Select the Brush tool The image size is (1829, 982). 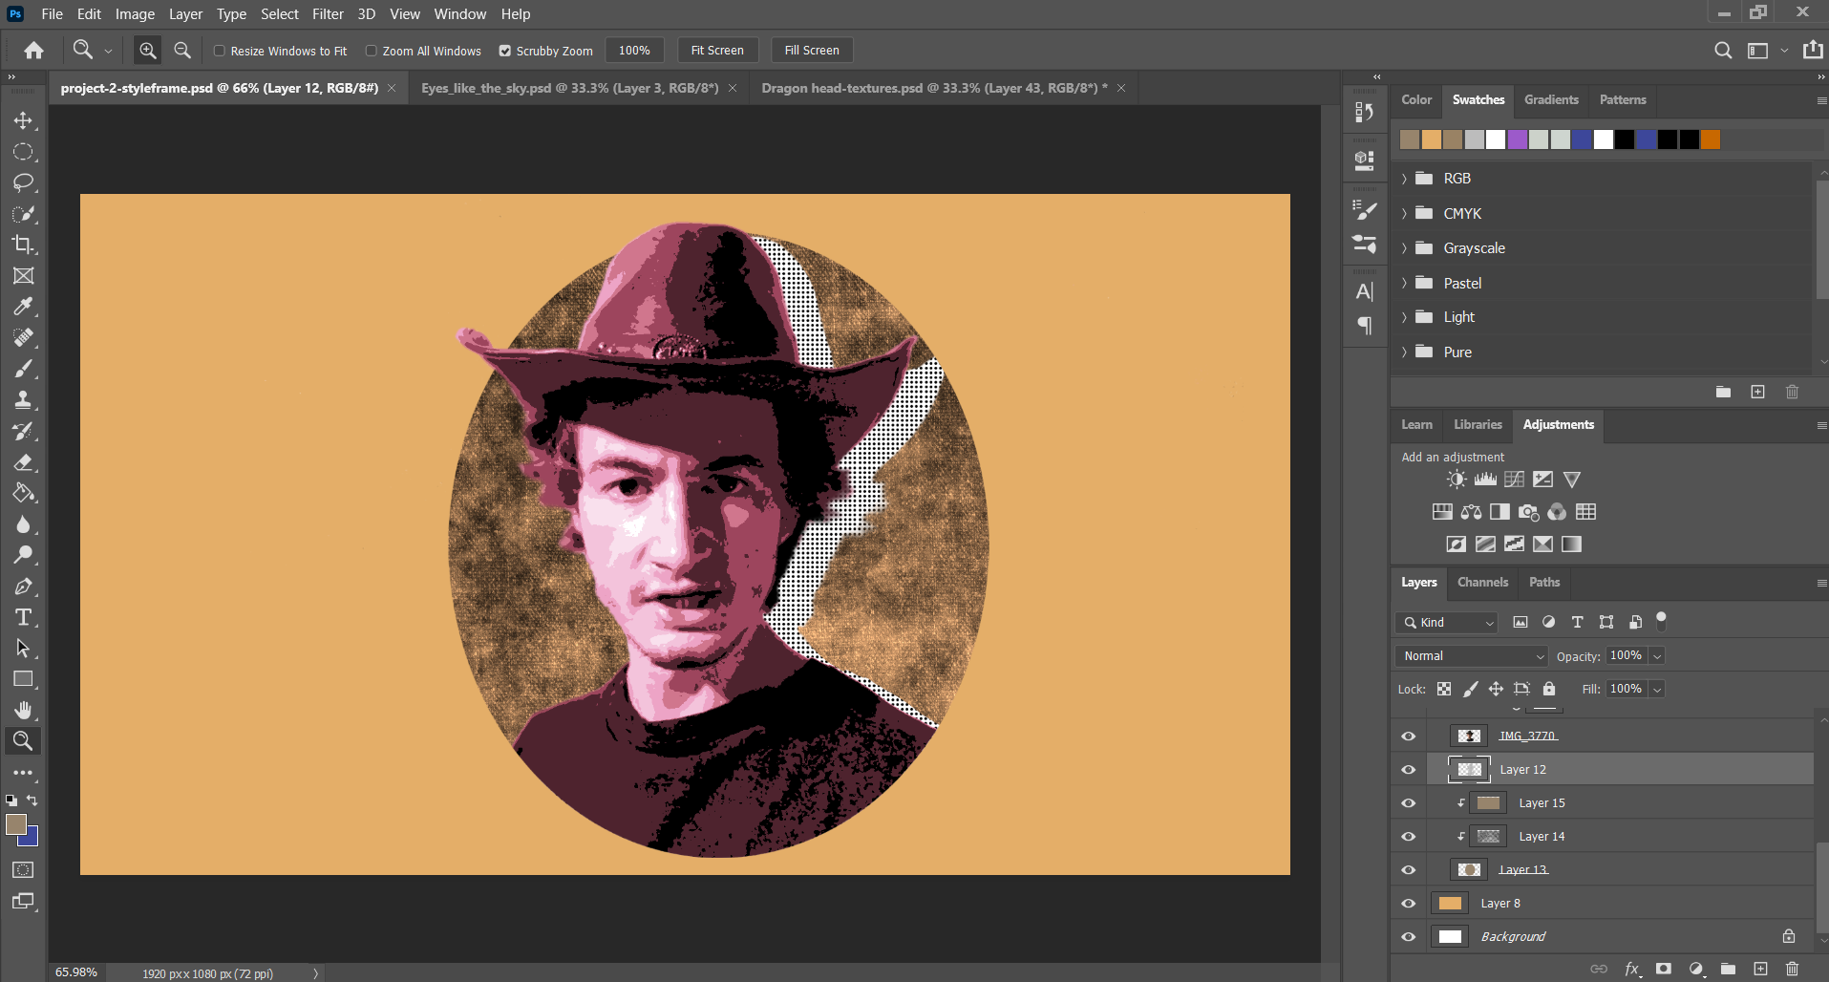point(23,369)
